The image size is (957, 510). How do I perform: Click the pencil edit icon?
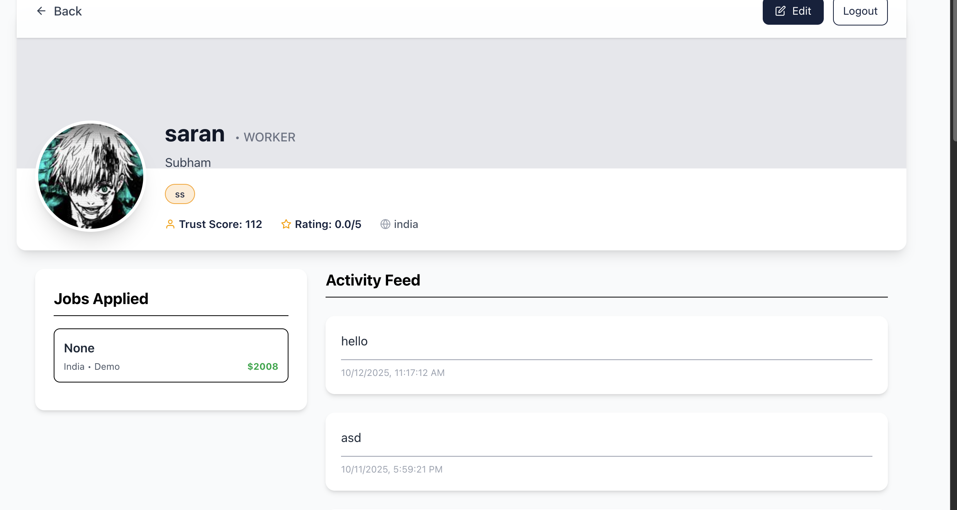click(x=780, y=11)
